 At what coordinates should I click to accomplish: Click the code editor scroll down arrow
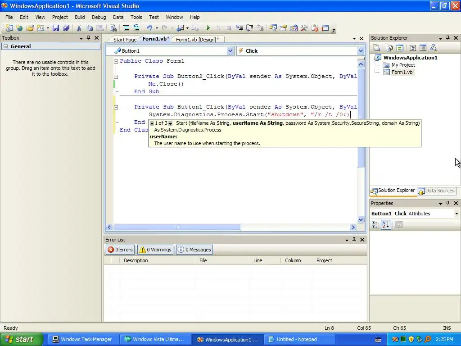pyautogui.click(x=361, y=219)
